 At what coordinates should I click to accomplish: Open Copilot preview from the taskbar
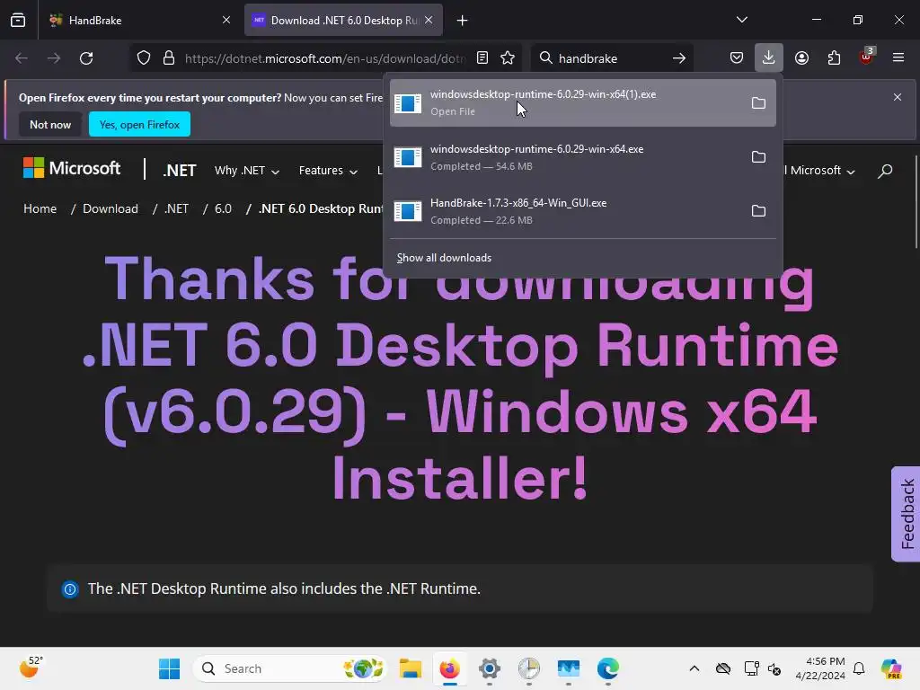(891, 668)
